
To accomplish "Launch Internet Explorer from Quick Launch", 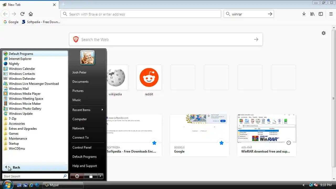I will pyautogui.click(x=31, y=185).
